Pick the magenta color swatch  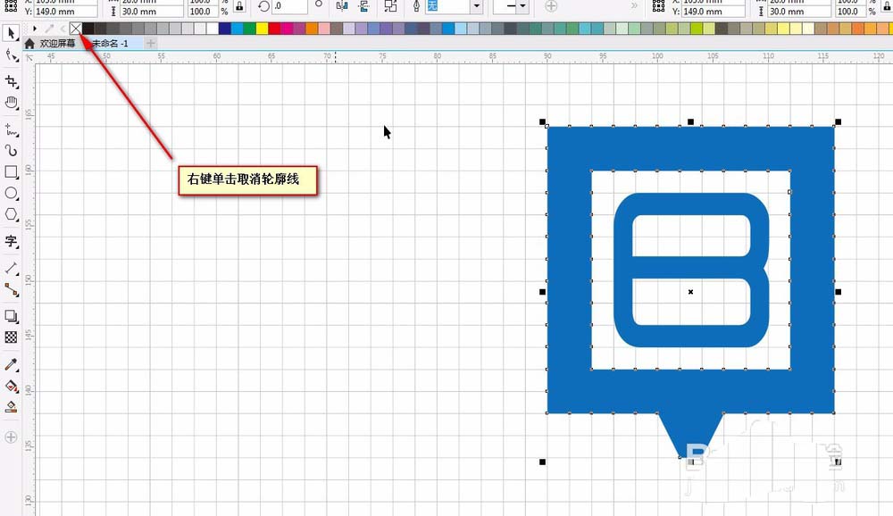point(287,28)
